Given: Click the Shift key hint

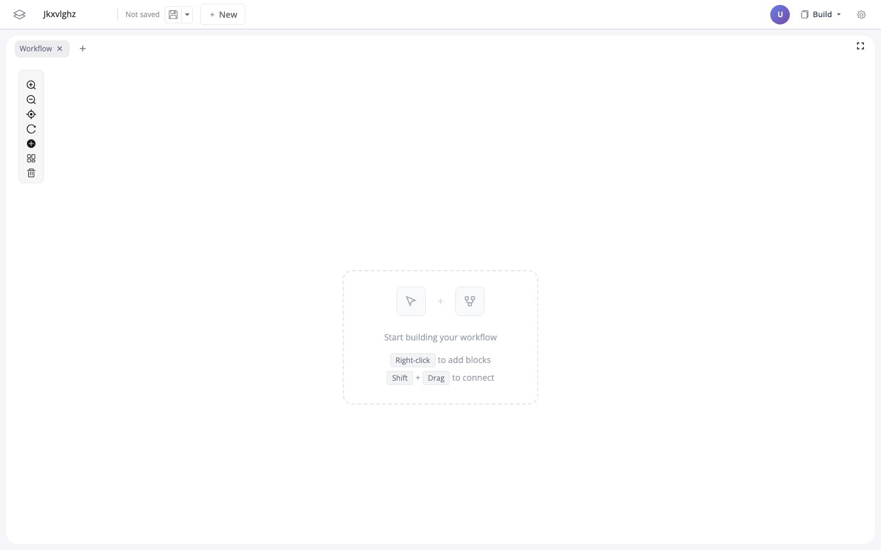Looking at the screenshot, I should (400, 378).
